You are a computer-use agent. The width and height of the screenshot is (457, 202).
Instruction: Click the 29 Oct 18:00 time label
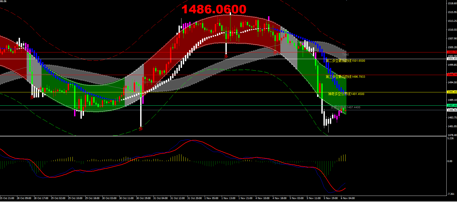click(92, 198)
